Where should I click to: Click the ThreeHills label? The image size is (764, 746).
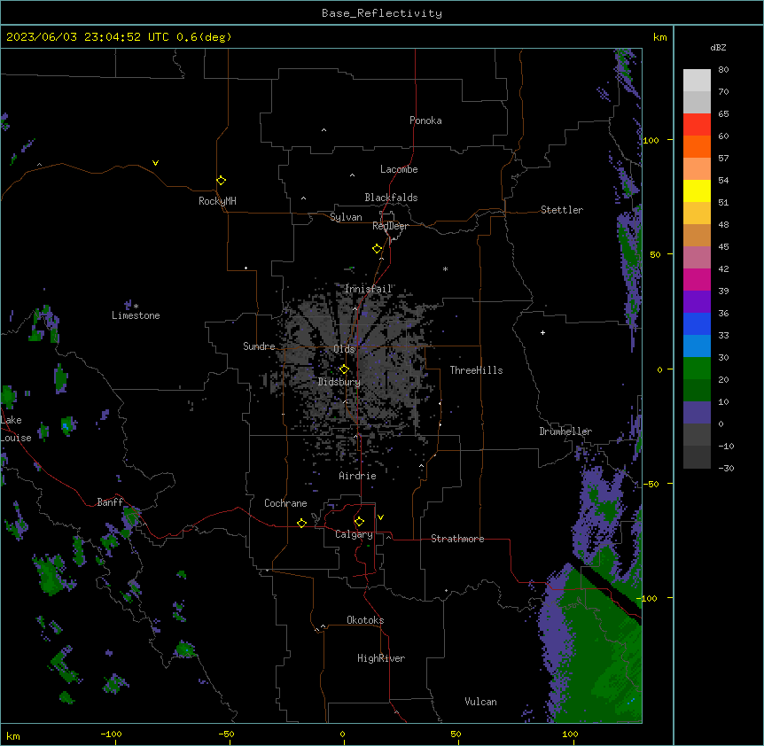[476, 370]
